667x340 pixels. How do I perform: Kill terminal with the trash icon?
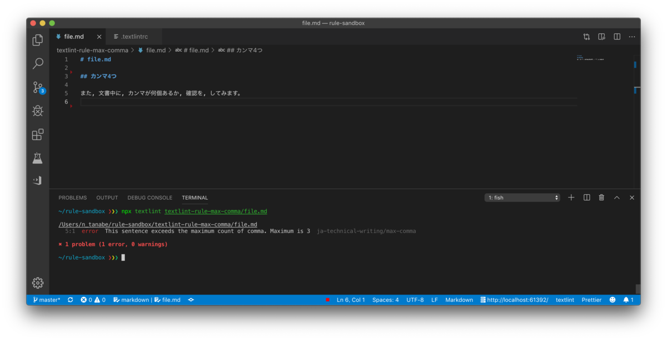[601, 197]
